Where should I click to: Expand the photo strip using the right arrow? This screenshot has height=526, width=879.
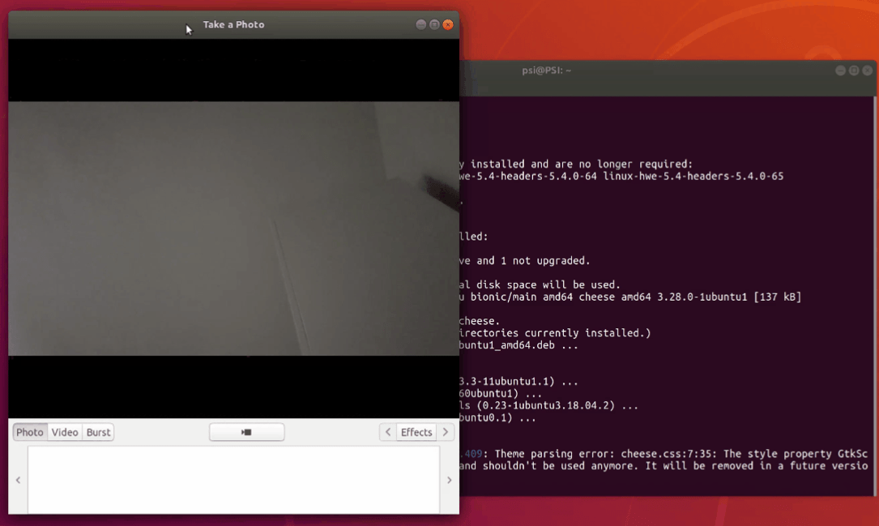click(x=449, y=480)
